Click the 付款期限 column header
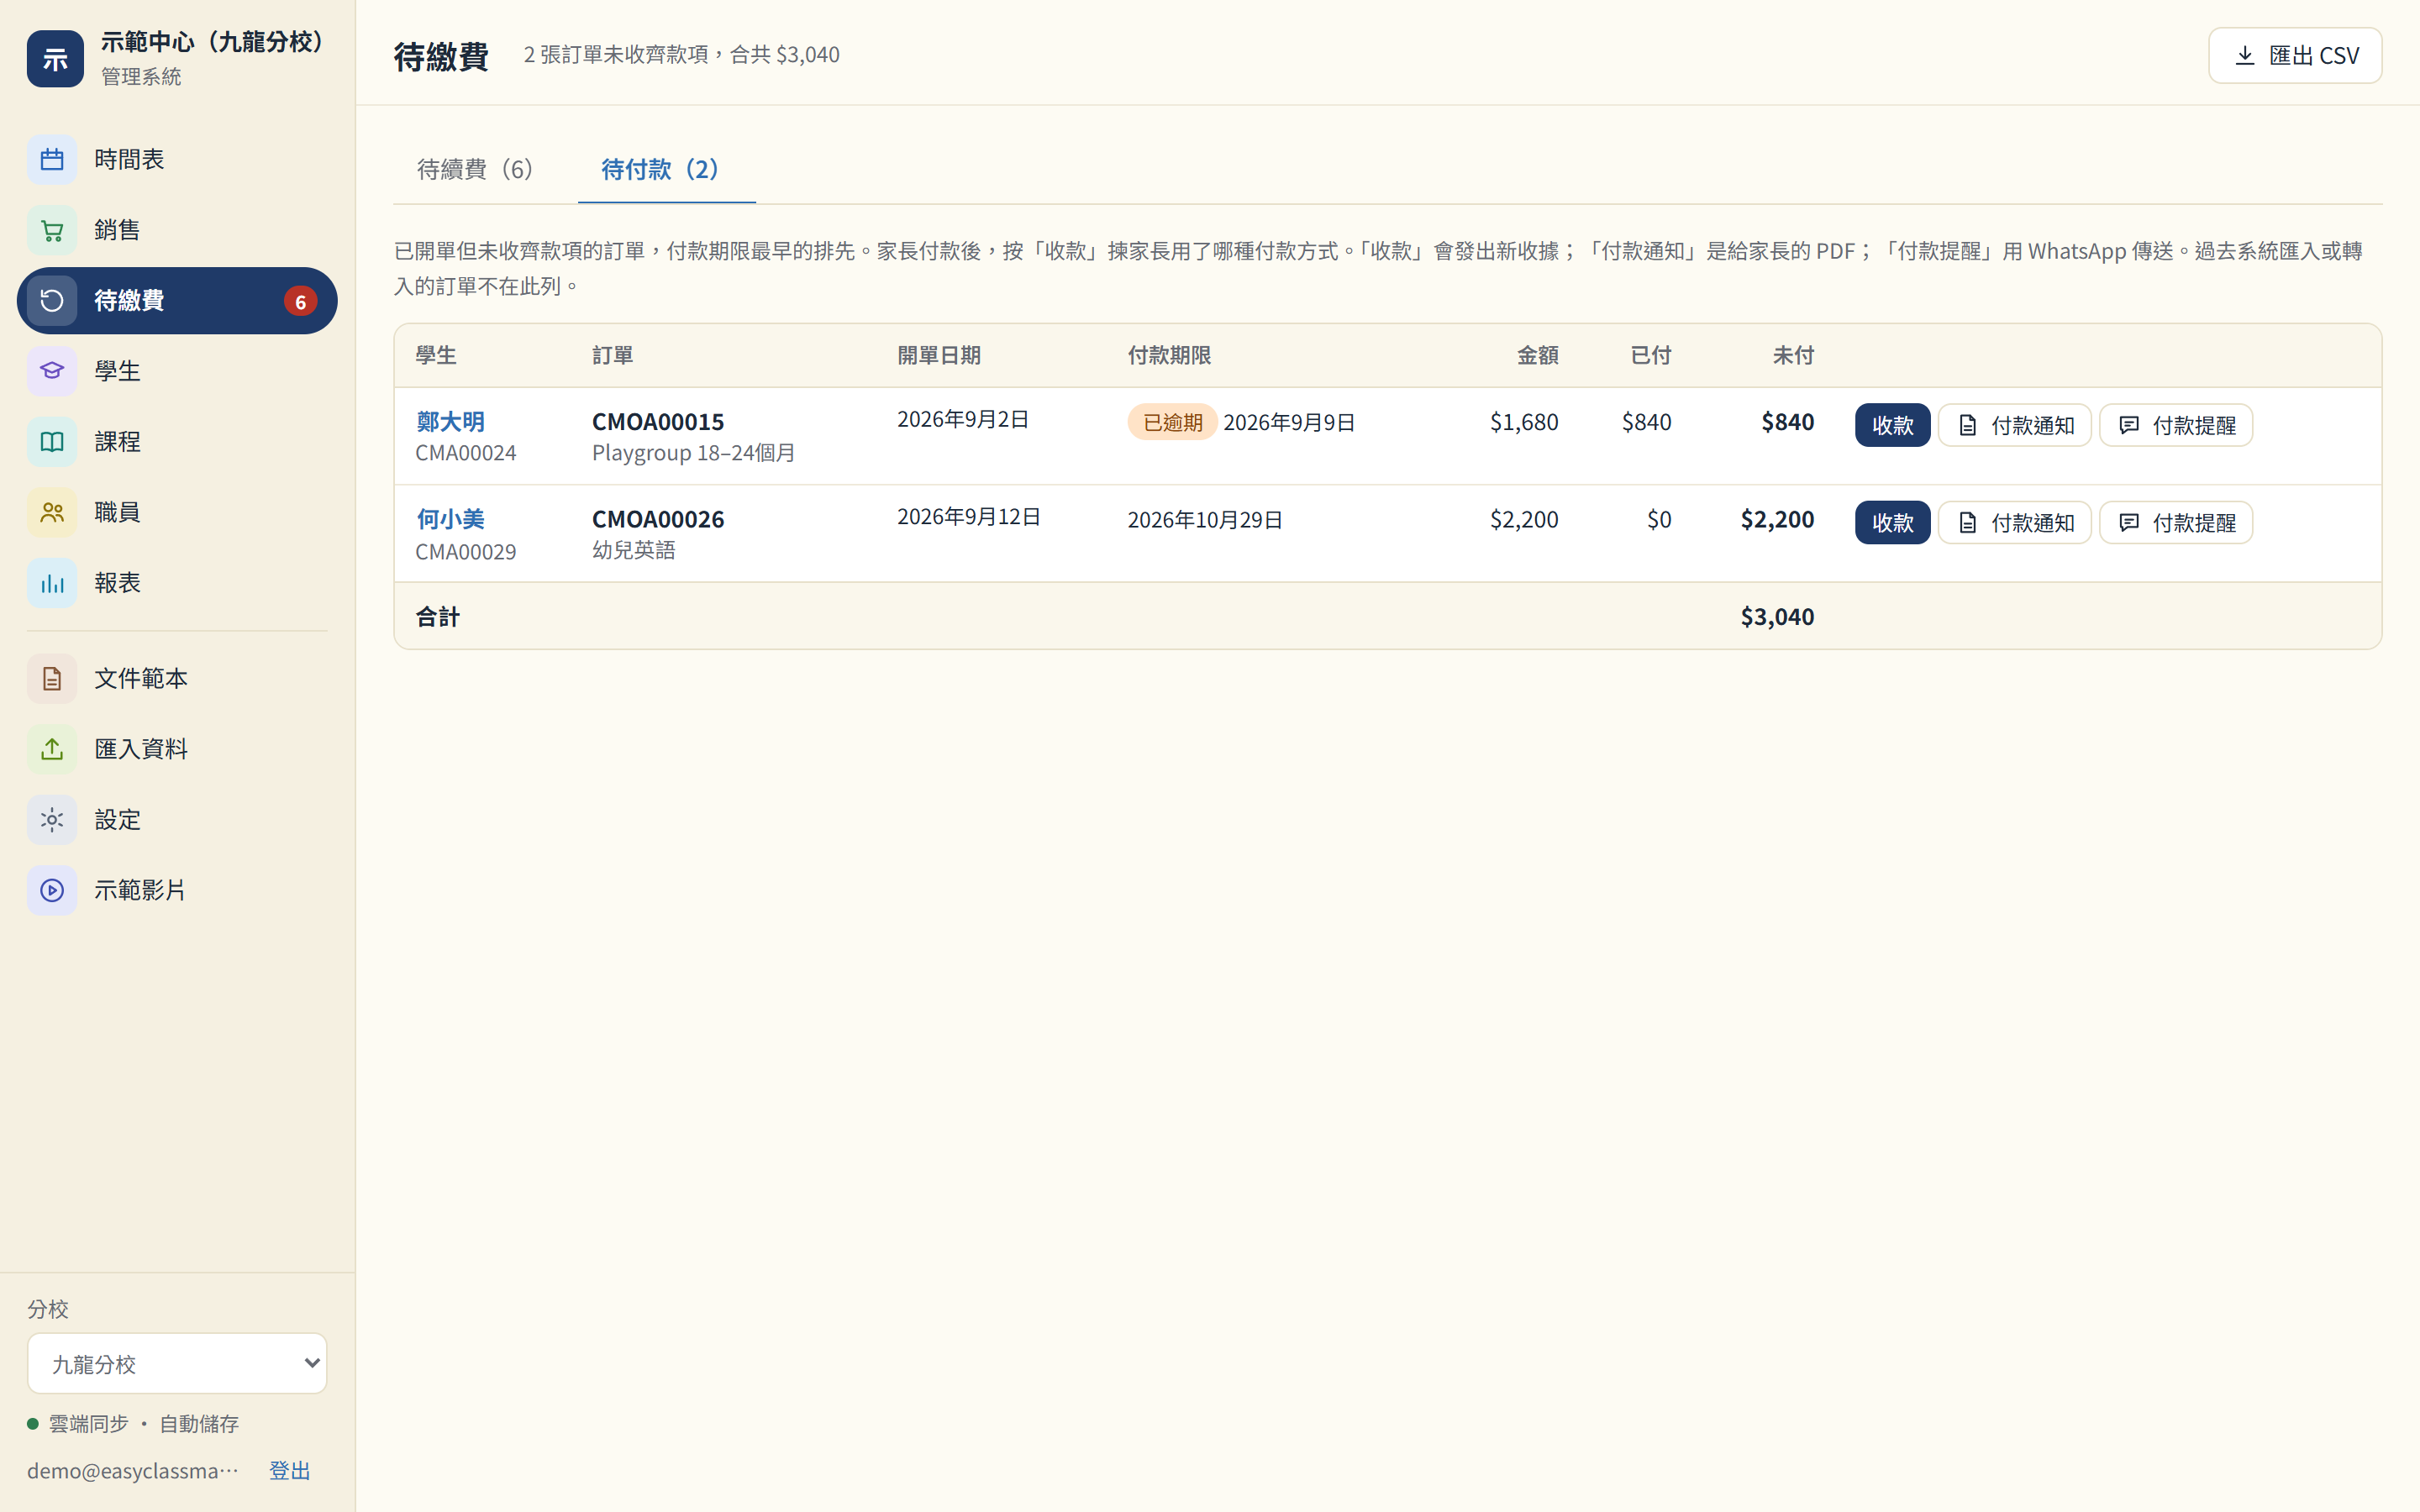The width and height of the screenshot is (2420, 1512). pos(1169,355)
